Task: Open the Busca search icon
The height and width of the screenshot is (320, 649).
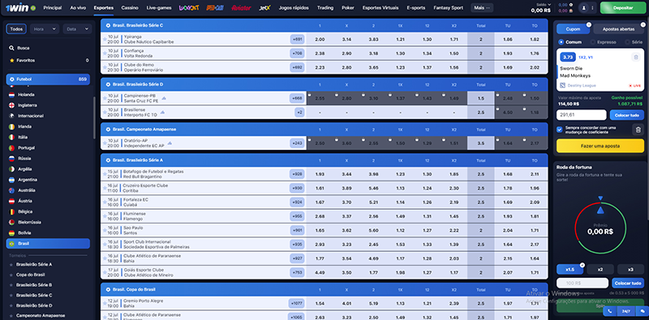Action: [11, 48]
